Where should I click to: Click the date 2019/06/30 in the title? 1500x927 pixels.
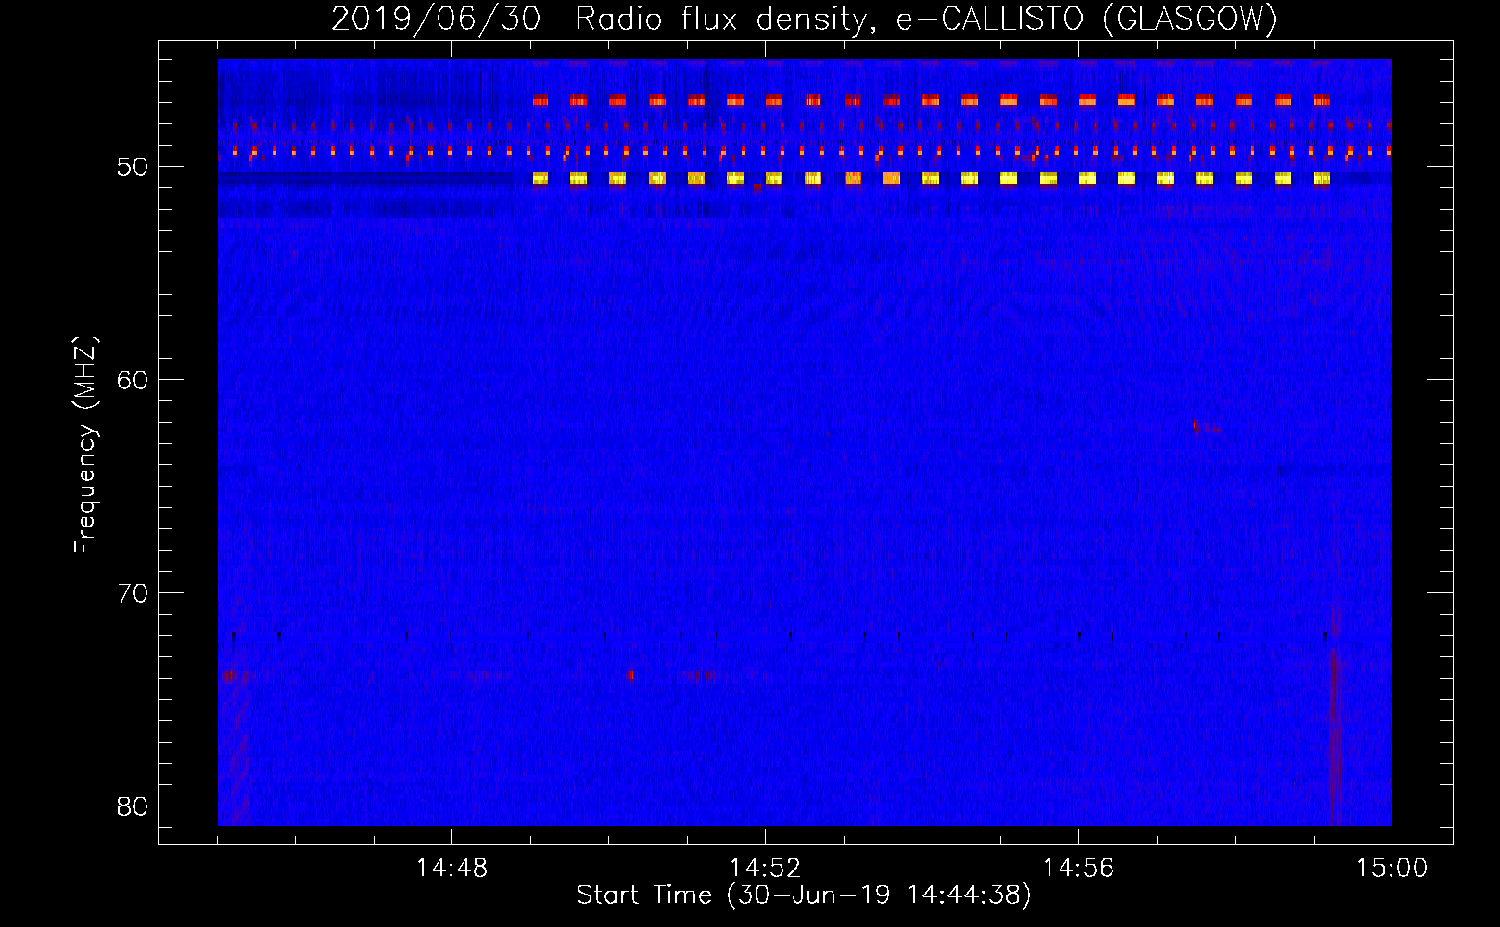coord(436,19)
